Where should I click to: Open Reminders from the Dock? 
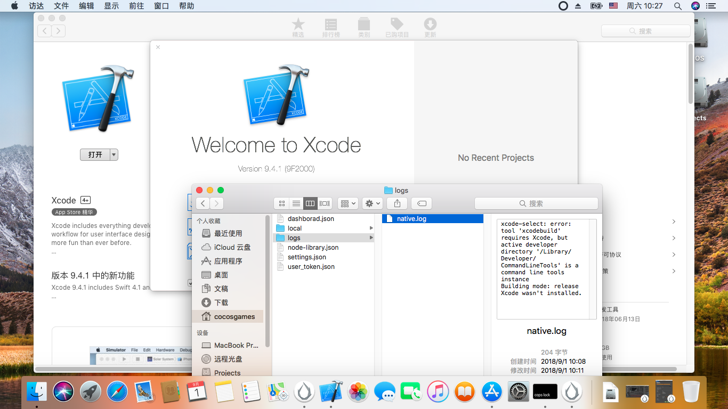(x=251, y=392)
